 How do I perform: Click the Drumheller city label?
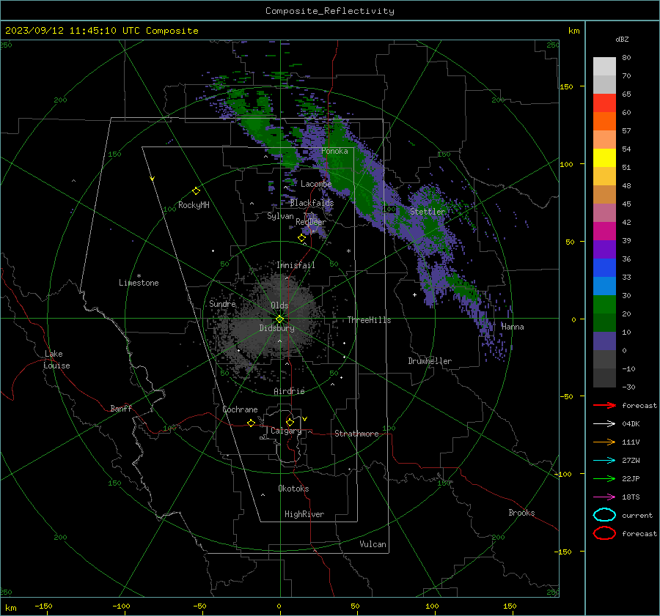[430, 361]
